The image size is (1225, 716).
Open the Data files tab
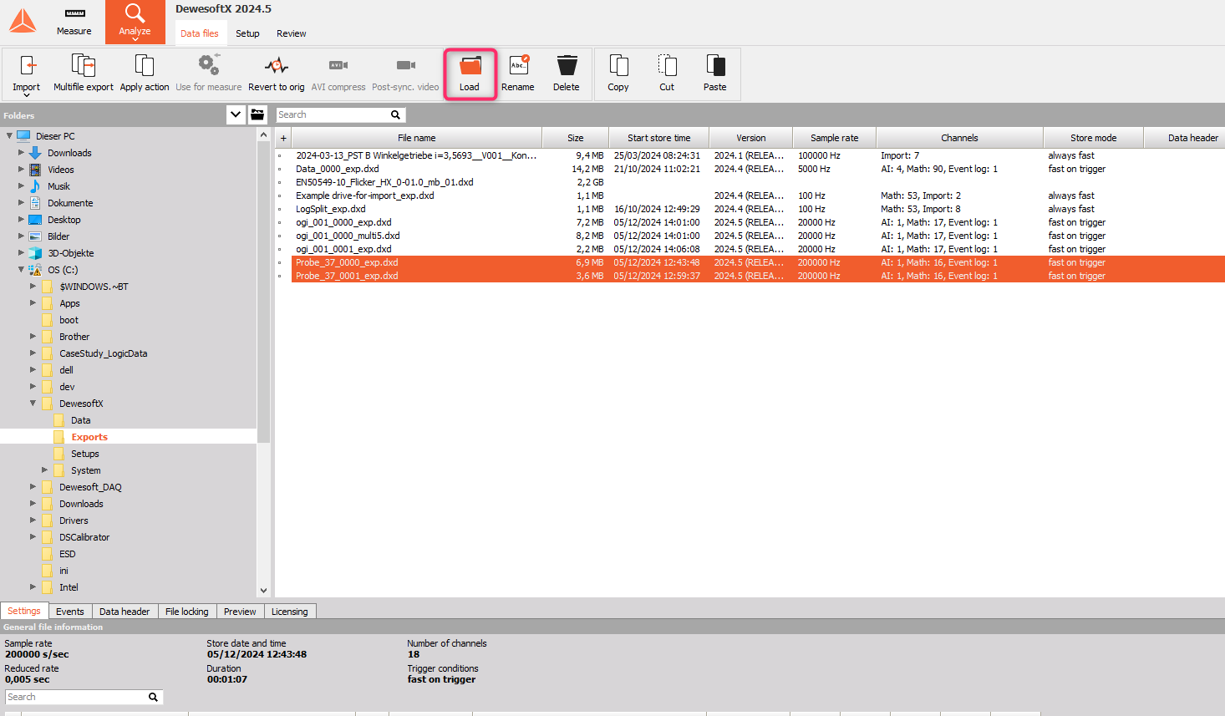pos(200,33)
